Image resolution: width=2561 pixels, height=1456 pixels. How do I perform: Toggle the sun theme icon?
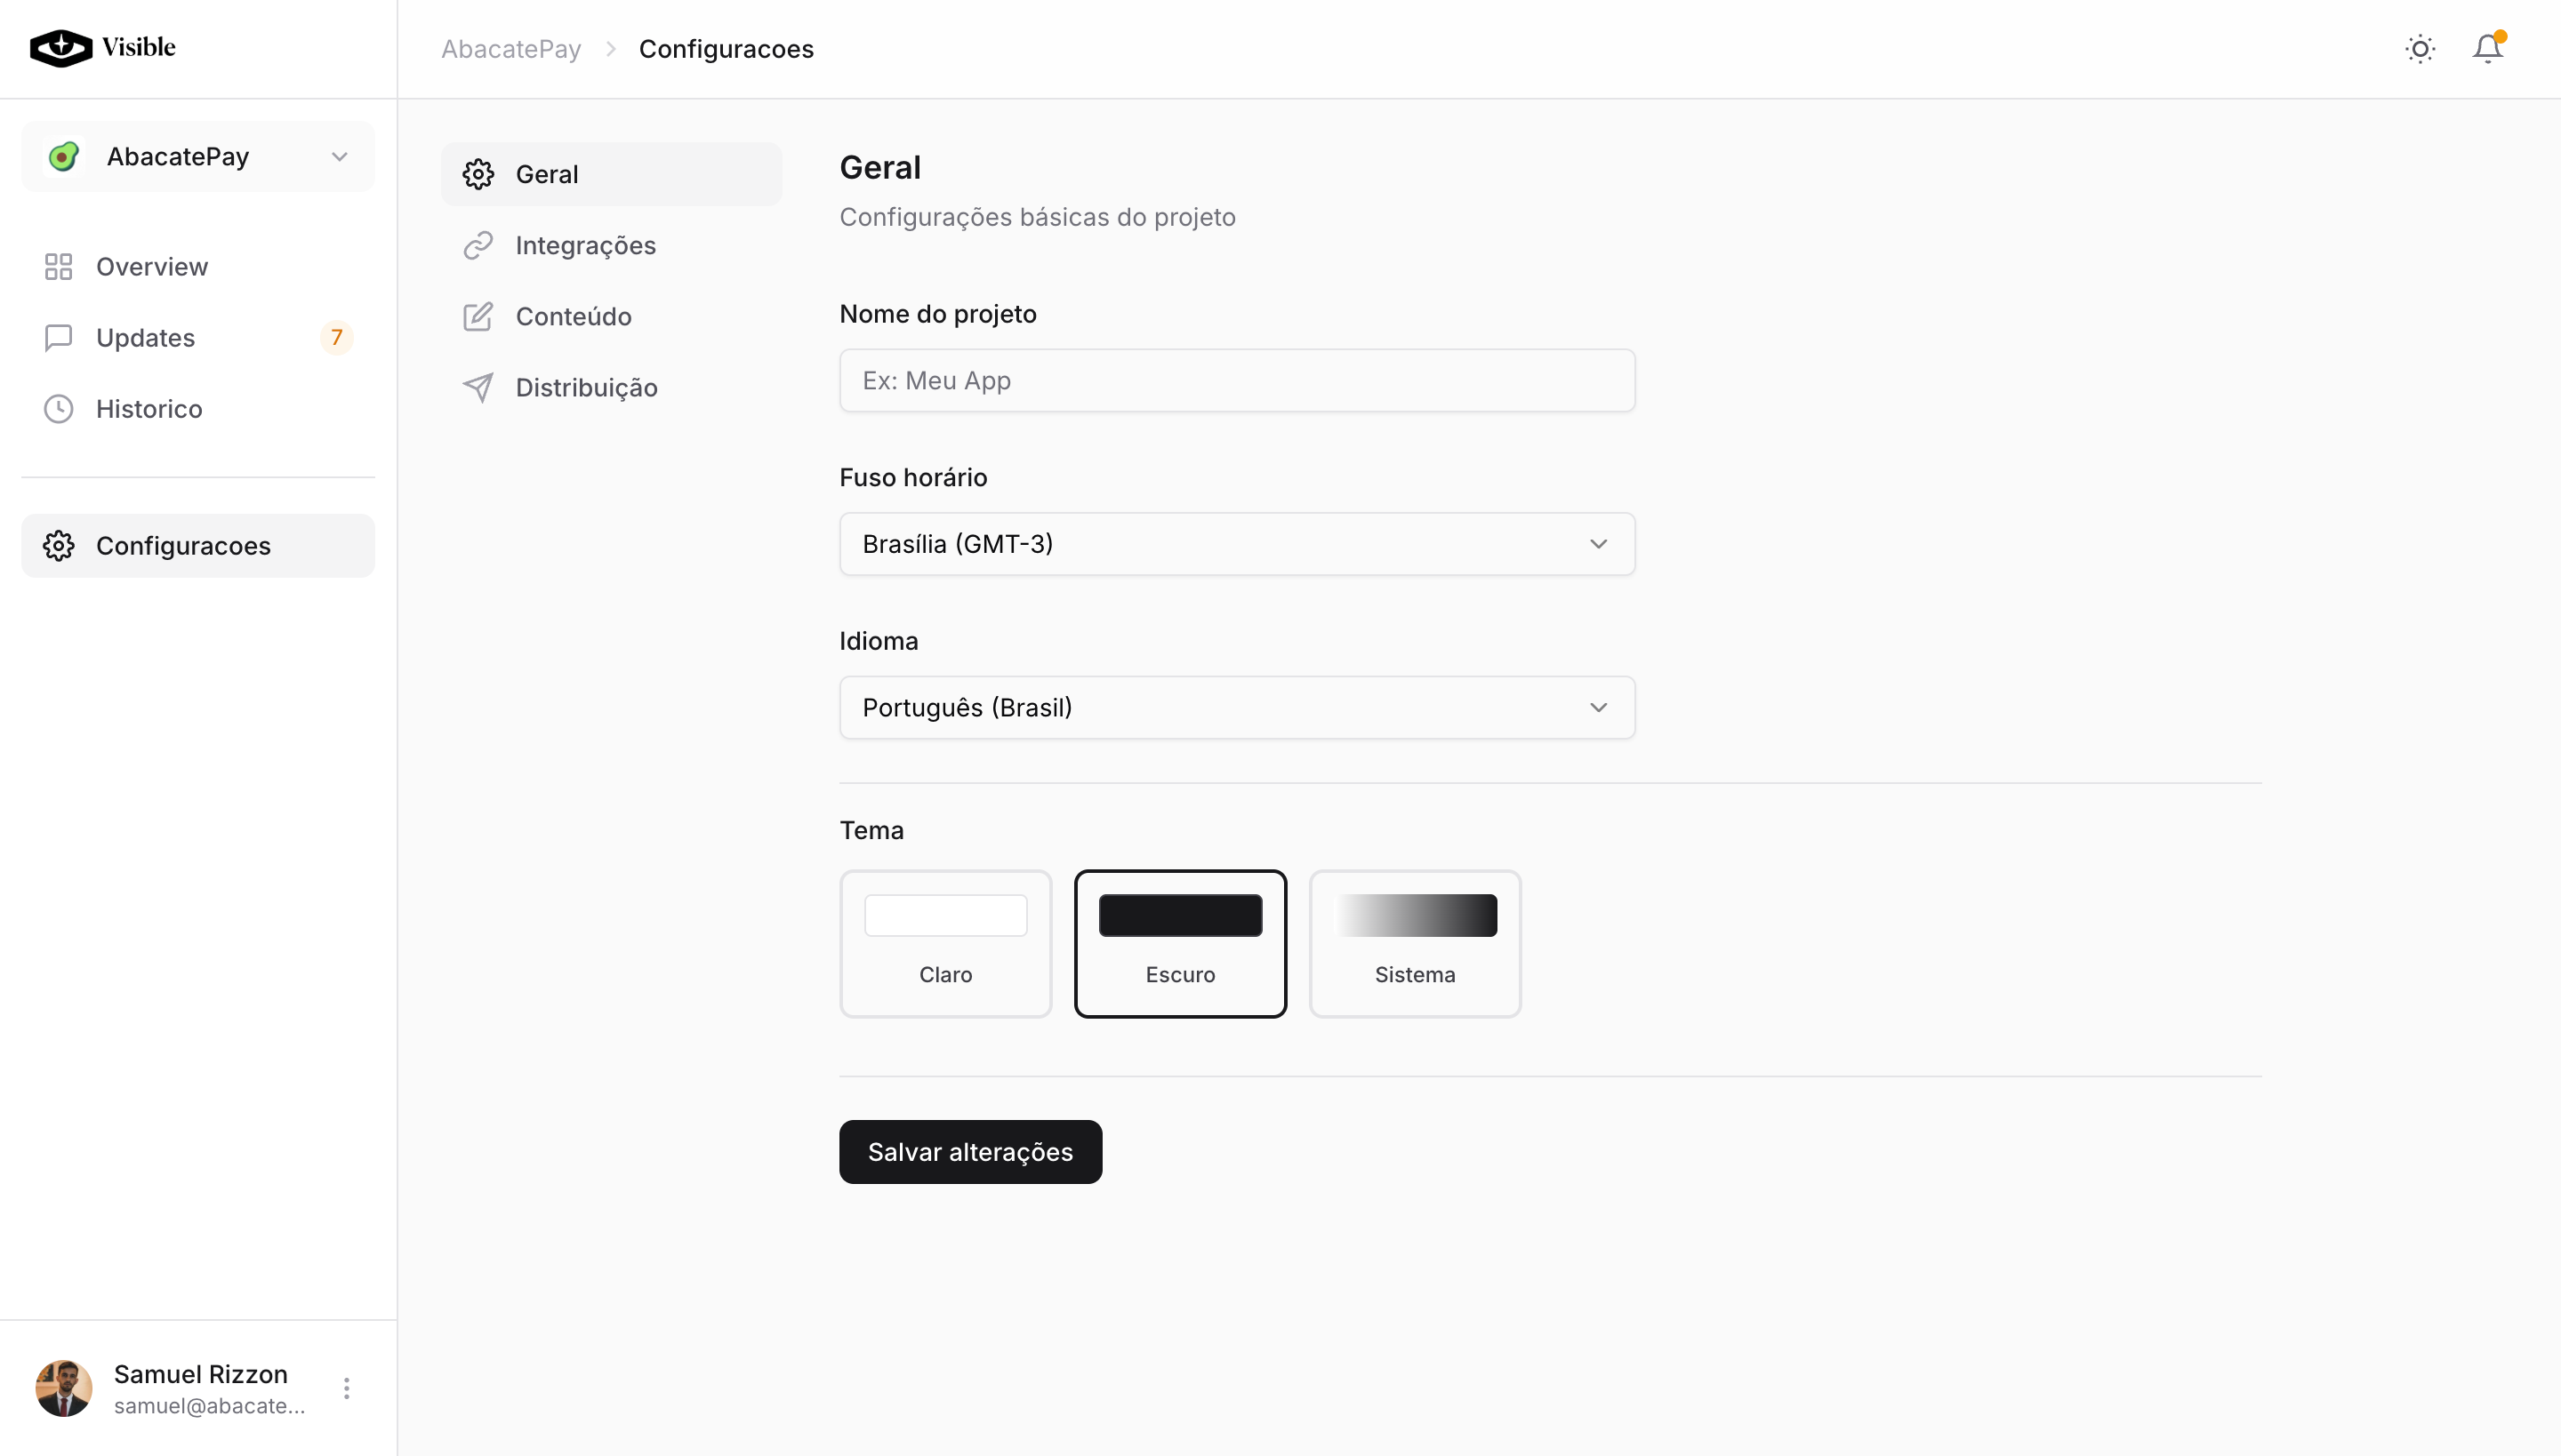pyautogui.click(x=2420, y=49)
